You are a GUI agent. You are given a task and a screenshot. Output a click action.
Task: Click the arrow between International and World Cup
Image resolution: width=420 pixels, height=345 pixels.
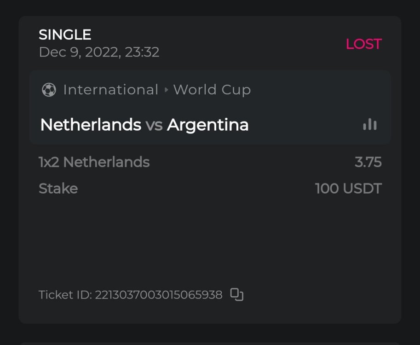(x=166, y=90)
